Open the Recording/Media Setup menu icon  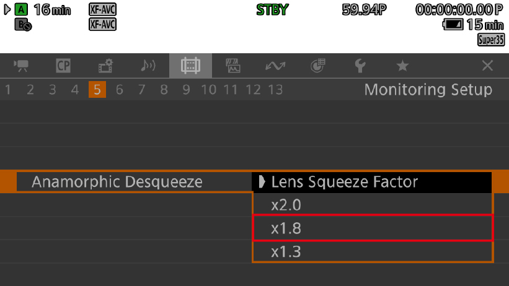[105, 66]
